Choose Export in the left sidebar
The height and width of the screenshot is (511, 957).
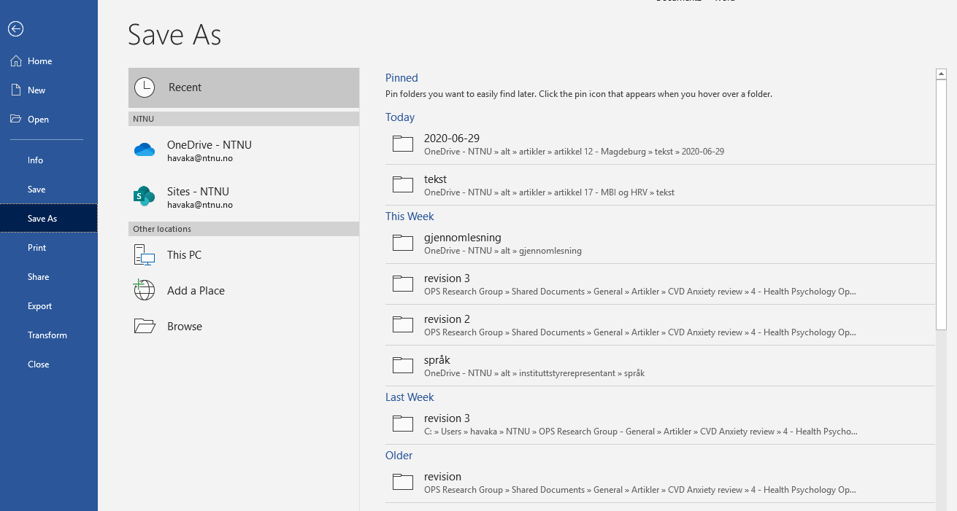(39, 306)
